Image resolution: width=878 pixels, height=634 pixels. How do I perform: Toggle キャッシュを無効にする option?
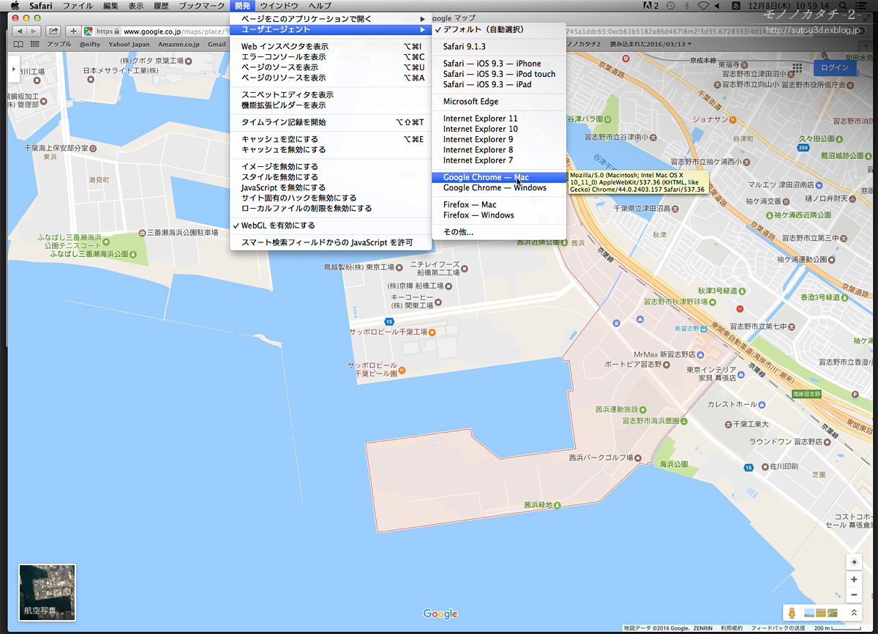pyautogui.click(x=331, y=149)
